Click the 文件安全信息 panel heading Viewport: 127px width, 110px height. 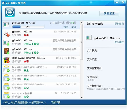[95, 24]
